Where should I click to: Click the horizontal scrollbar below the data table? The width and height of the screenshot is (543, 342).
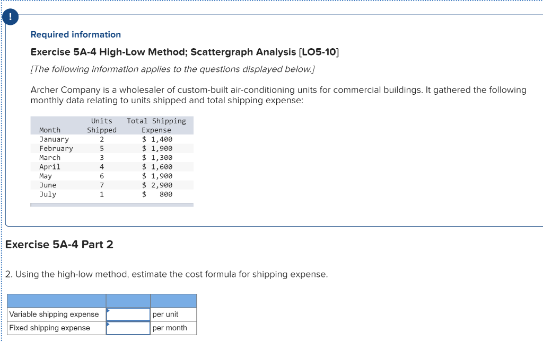tap(111, 203)
